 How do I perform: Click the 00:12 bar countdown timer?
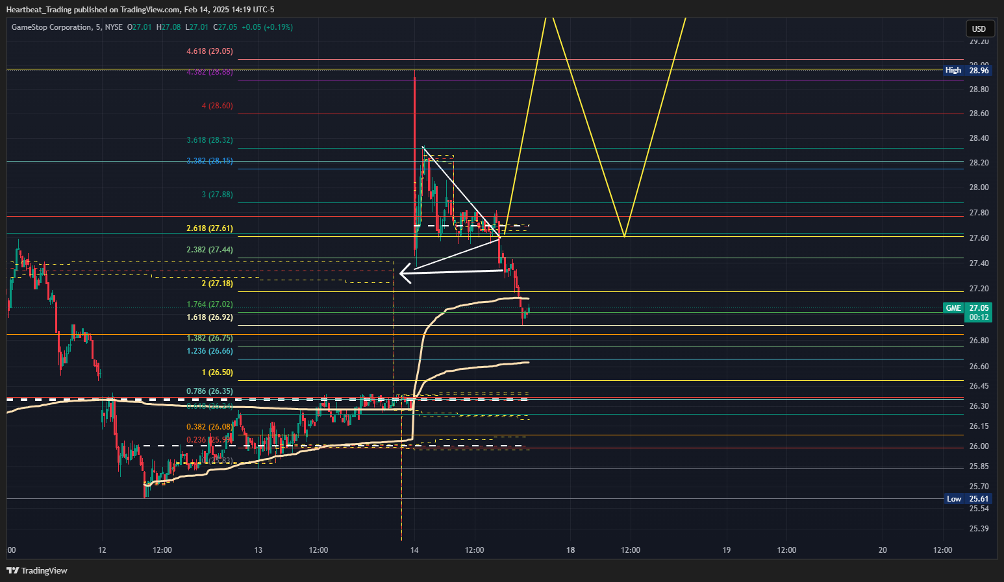coord(979,317)
